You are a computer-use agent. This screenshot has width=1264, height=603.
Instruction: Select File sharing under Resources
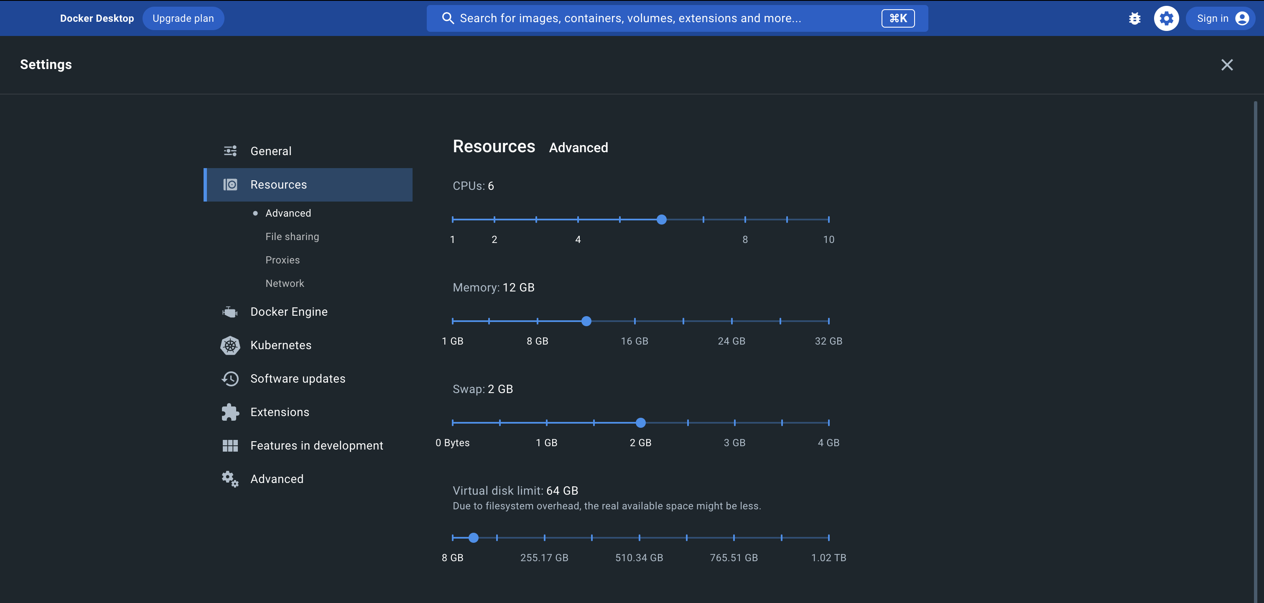(292, 237)
